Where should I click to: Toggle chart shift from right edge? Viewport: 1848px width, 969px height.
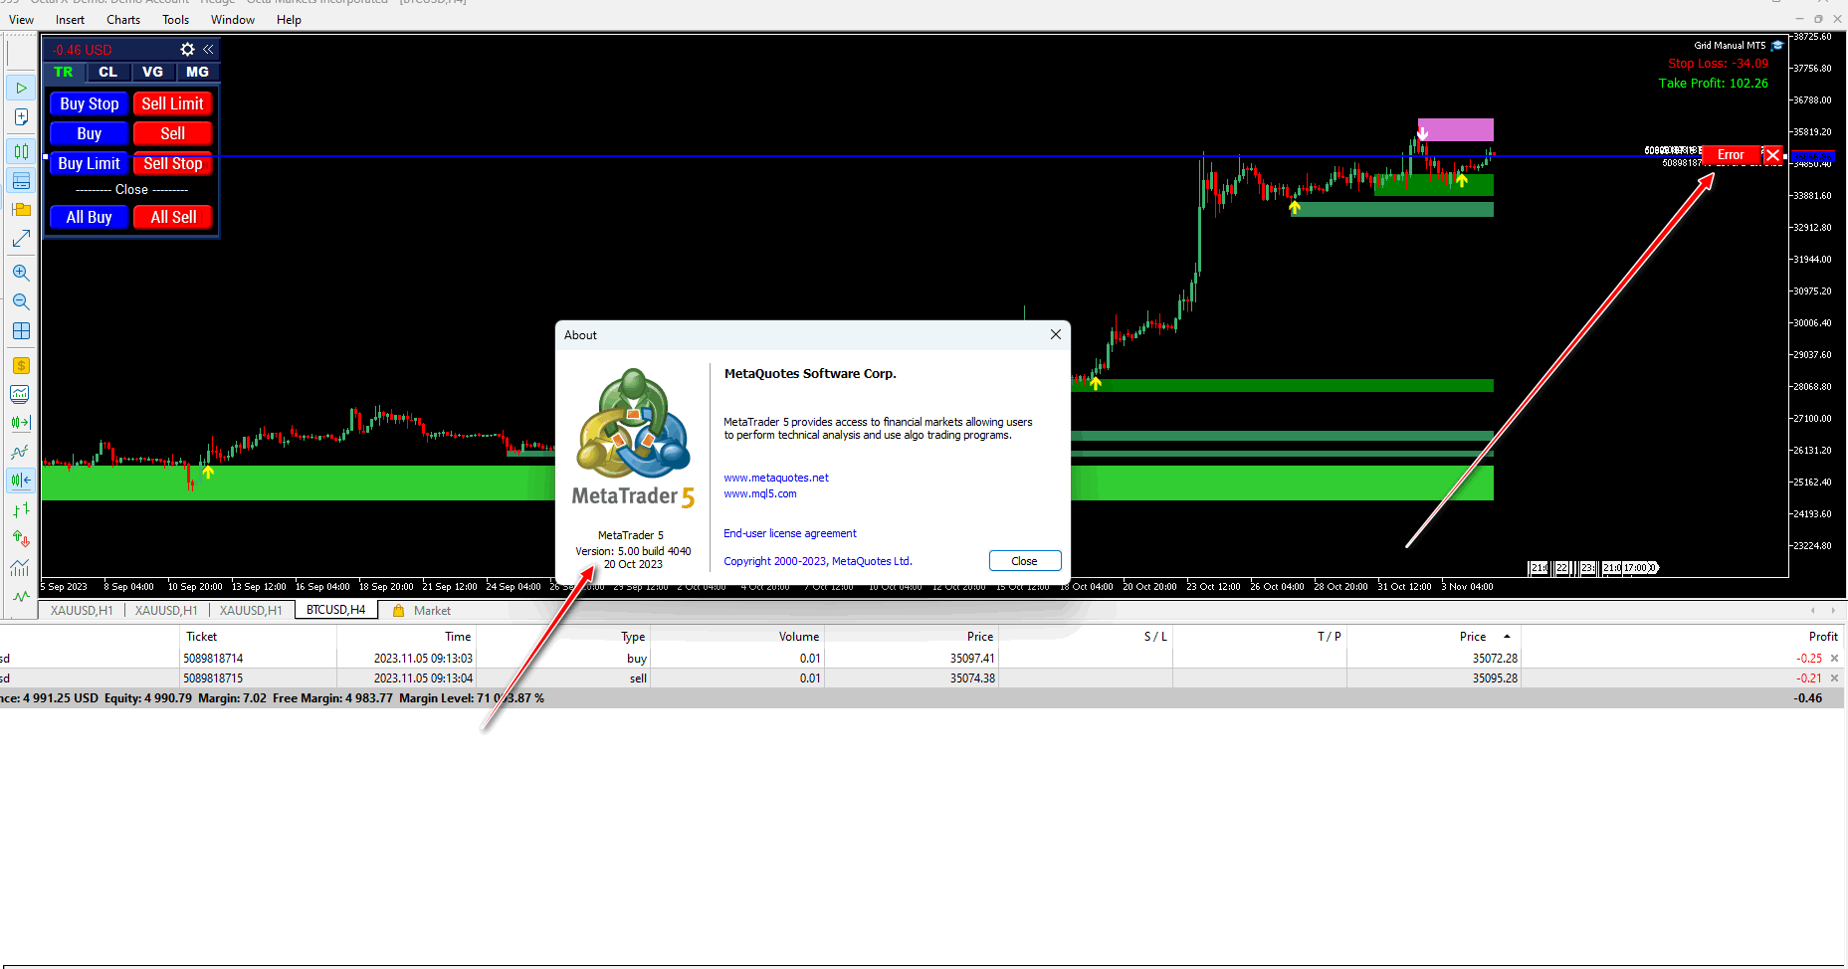[x=21, y=481]
